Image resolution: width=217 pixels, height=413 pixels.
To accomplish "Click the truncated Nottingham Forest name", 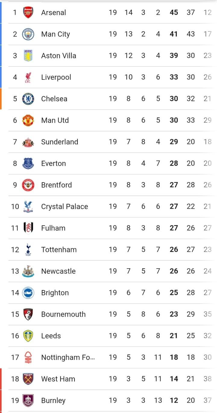I will 68,357.
